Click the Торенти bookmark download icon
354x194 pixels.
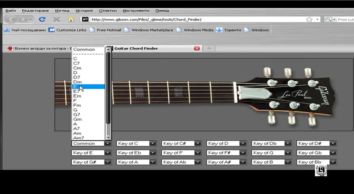(219, 30)
